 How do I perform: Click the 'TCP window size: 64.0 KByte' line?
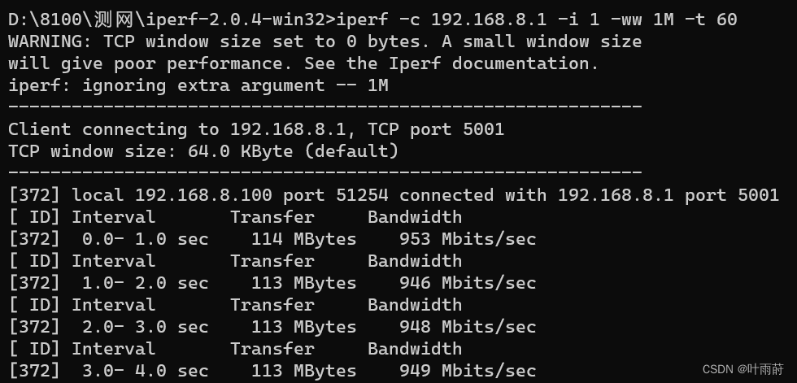pos(203,150)
